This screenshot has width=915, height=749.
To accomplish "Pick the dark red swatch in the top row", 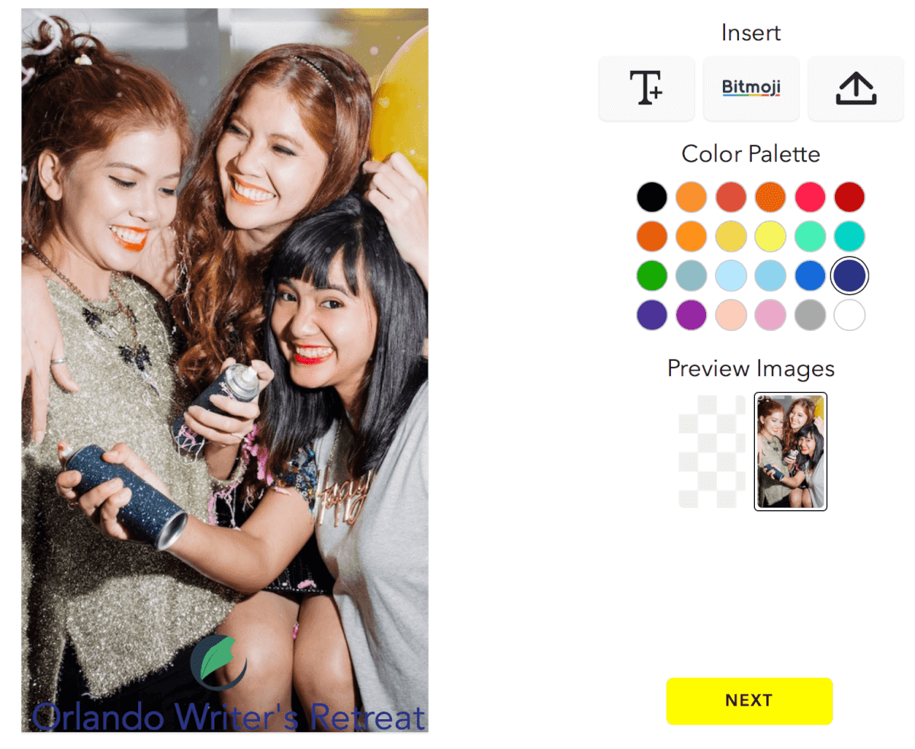I will (849, 198).
